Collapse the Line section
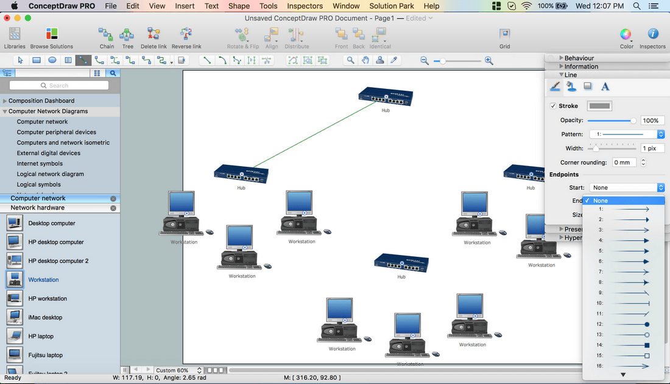Viewport: 670px width, 384px height. pos(562,75)
